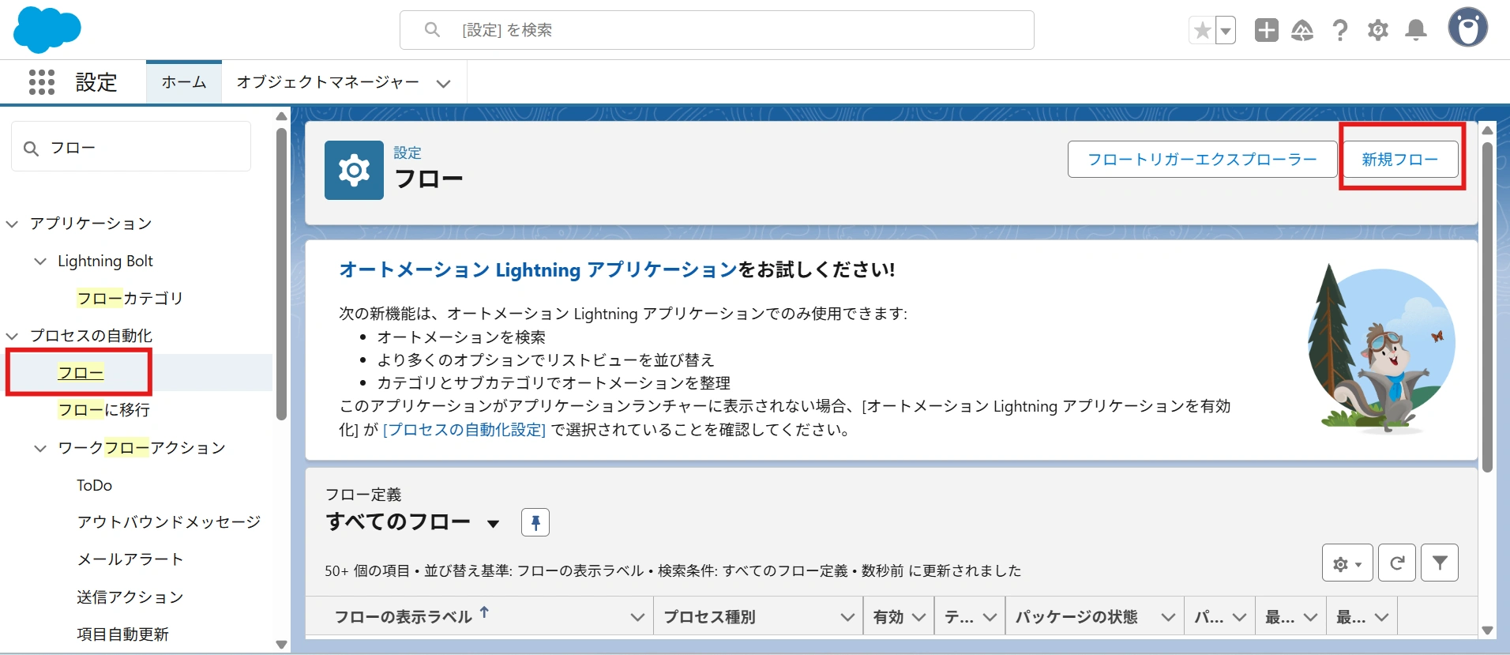1510x655 pixels.
Task: Open the オートメーション Lightning アプリケーション link
Action: tap(538, 270)
